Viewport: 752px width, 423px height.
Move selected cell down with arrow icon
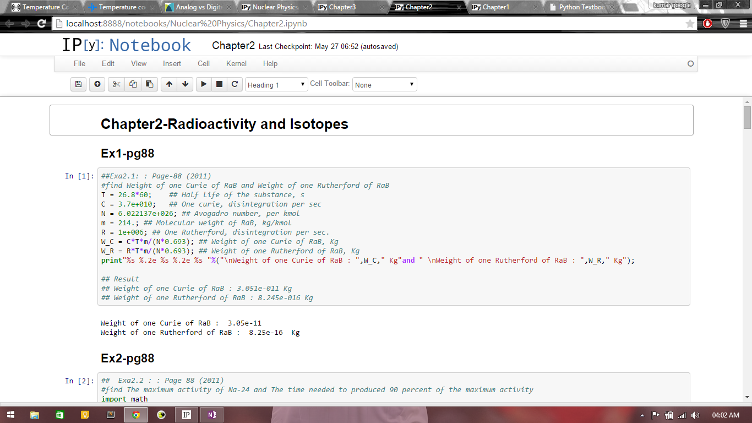[186, 84]
